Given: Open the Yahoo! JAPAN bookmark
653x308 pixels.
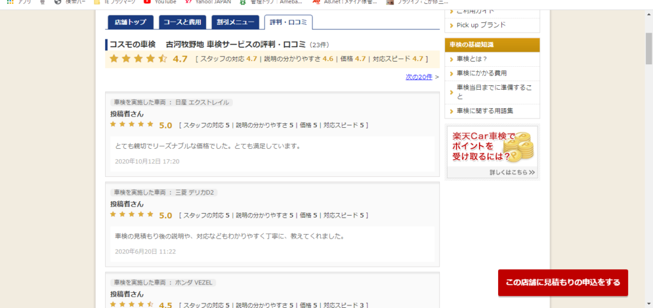Looking at the screenshot, I should click(x=208, y=2).
